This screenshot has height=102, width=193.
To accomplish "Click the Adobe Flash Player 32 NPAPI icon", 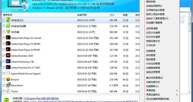I will (x=8, y=43).
